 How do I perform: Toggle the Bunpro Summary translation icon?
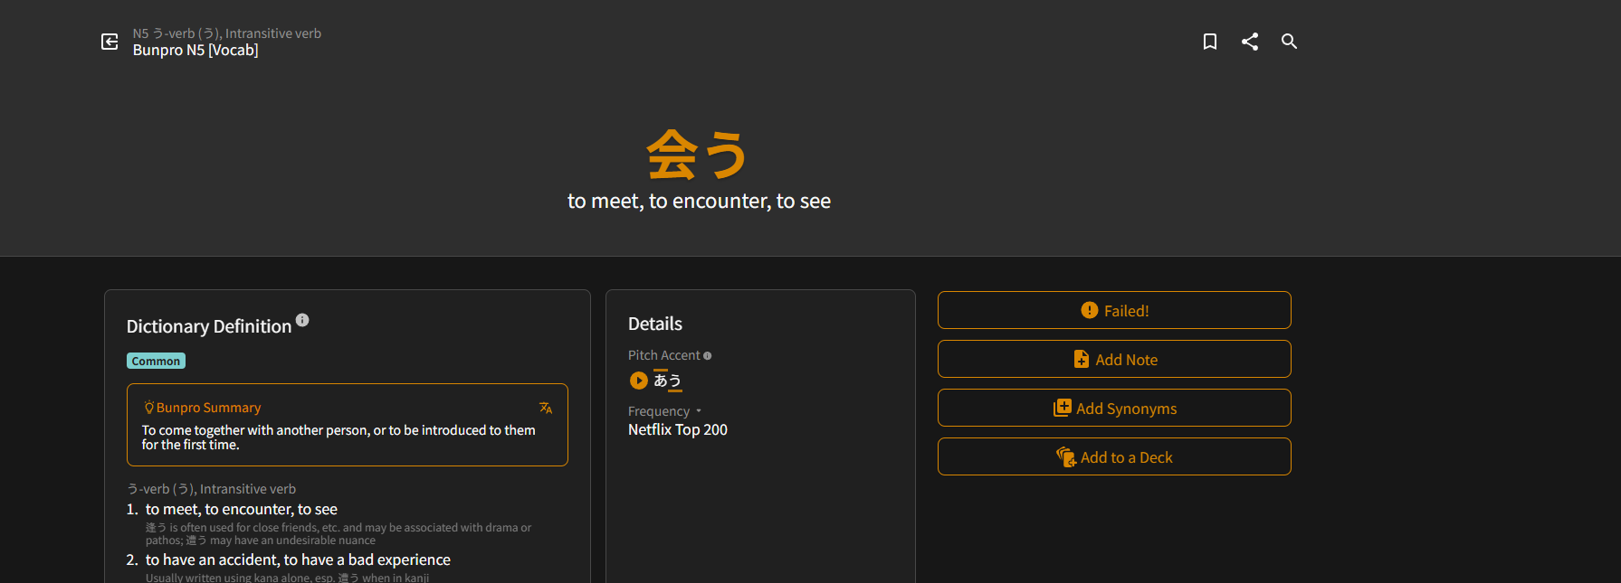[x=546, y=408]
